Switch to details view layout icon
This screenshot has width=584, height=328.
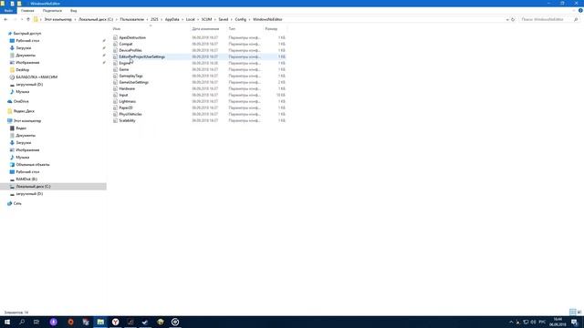(572, 312)
